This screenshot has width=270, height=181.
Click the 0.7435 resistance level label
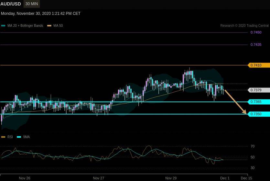click(x=256, y=45)
